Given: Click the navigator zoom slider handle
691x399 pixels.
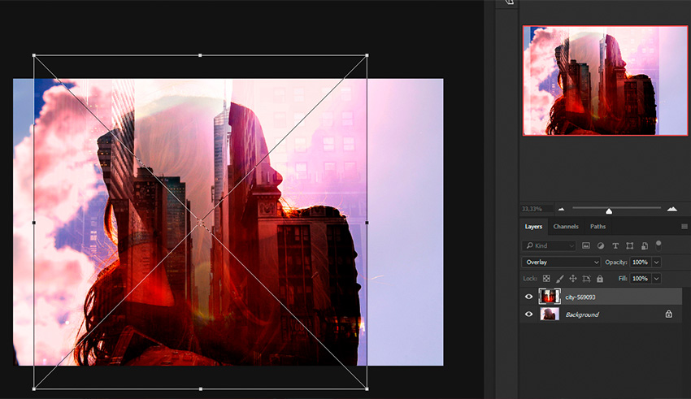Looking at the screenshot, I should click(609, 211).
